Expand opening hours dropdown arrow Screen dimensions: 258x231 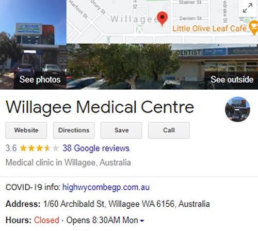(142, 221)
